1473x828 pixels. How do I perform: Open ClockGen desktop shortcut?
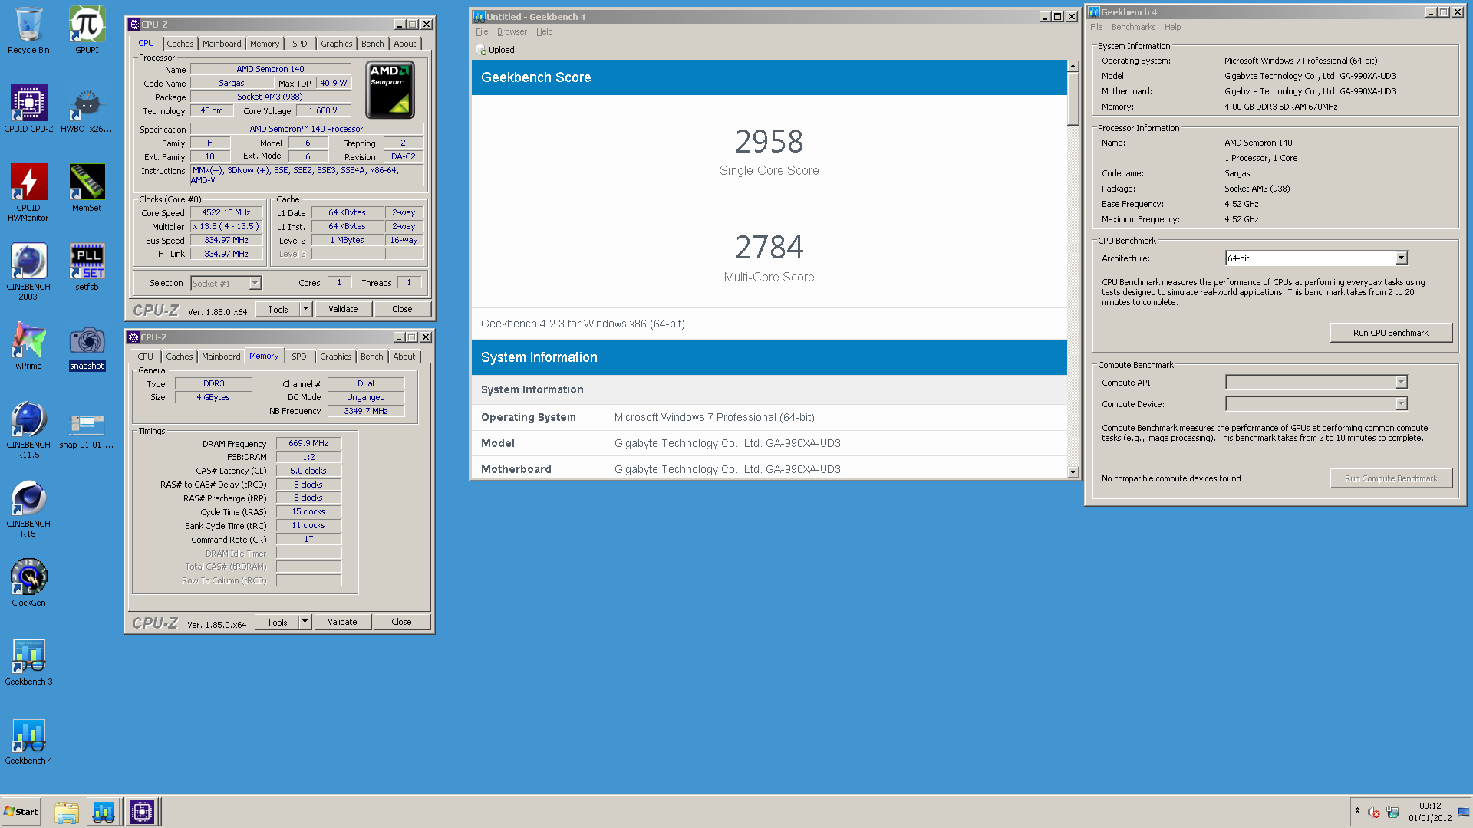28,583
